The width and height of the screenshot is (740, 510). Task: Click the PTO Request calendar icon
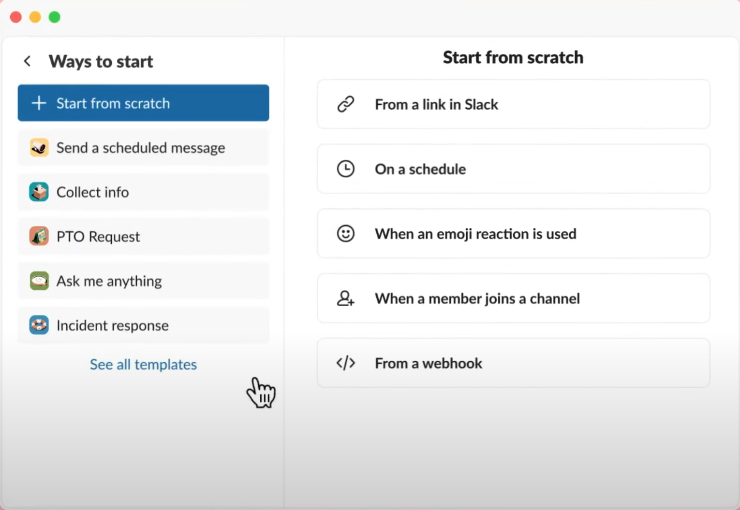click(x=39, y=236)
